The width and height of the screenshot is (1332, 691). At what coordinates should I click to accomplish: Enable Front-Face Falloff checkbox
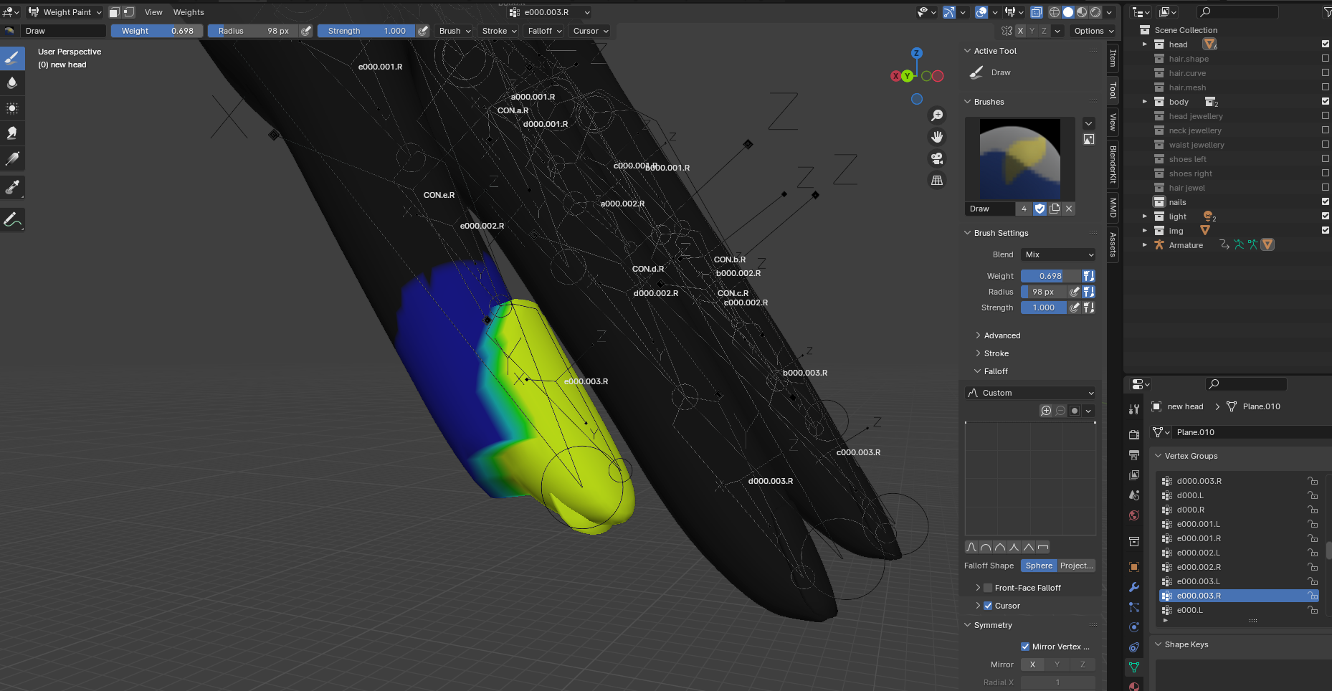coord(988,588)
